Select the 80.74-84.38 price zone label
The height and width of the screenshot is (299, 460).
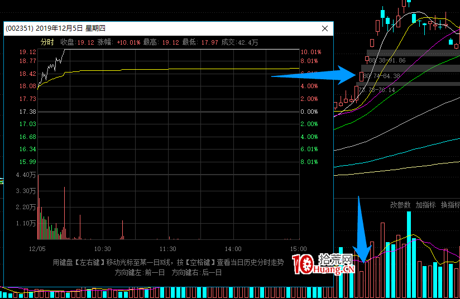coord(381,76)
